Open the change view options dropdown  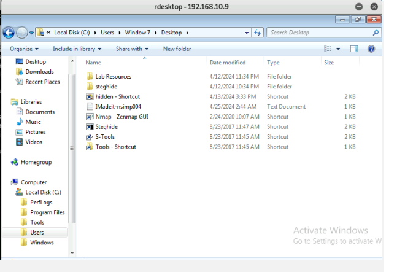click(x=339, y=49)
